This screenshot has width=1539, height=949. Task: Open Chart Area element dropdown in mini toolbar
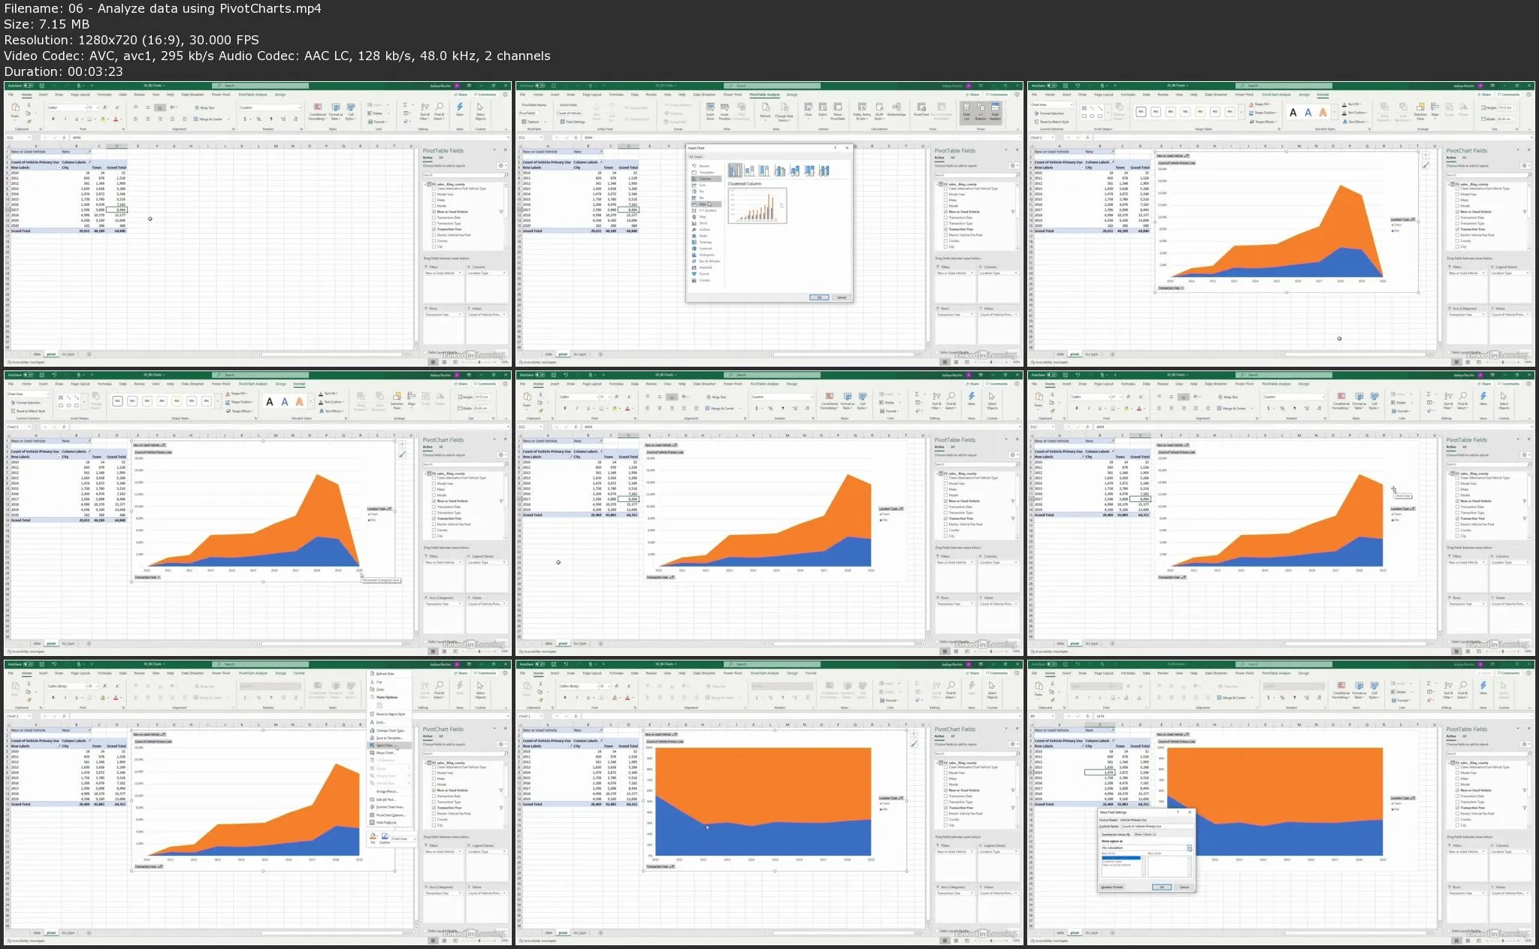[414, 839]
